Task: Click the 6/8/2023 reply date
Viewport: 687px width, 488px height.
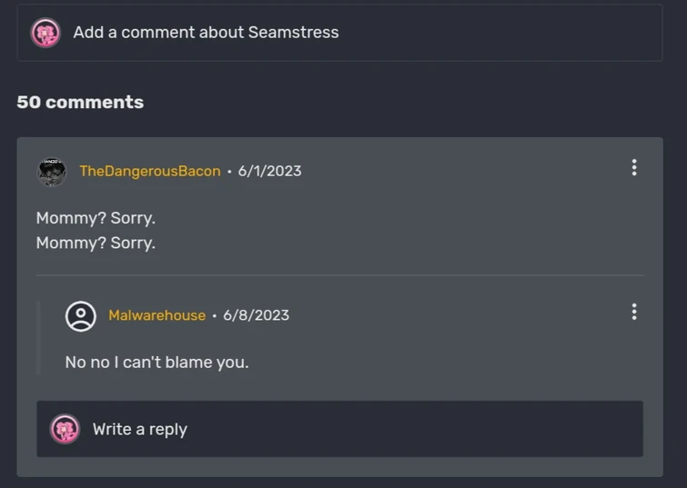Action: [x=256, y=315]
